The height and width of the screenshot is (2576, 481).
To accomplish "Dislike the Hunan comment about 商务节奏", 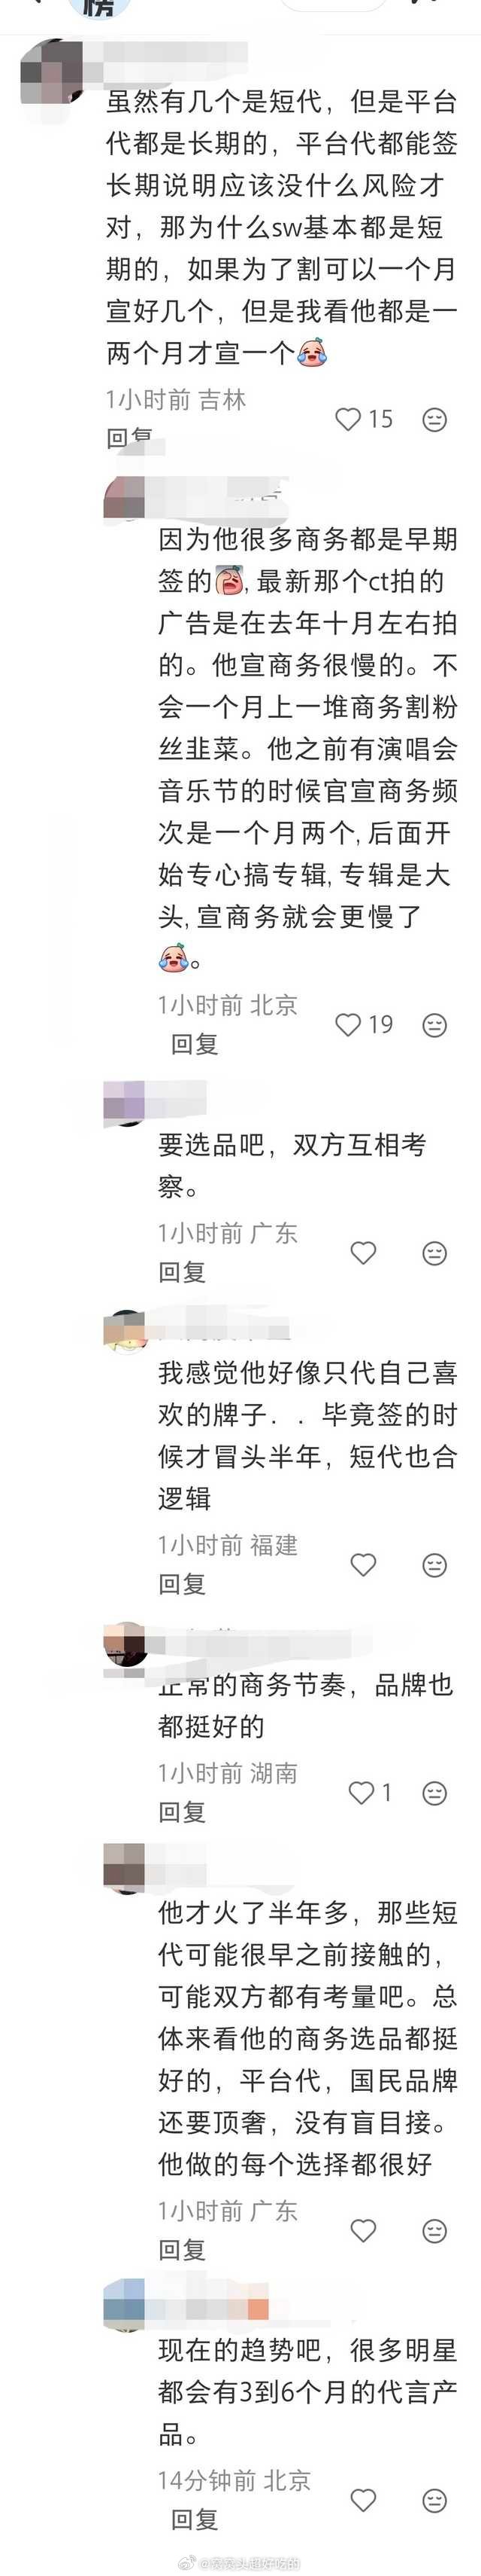I will click(x=434, y=1793).
